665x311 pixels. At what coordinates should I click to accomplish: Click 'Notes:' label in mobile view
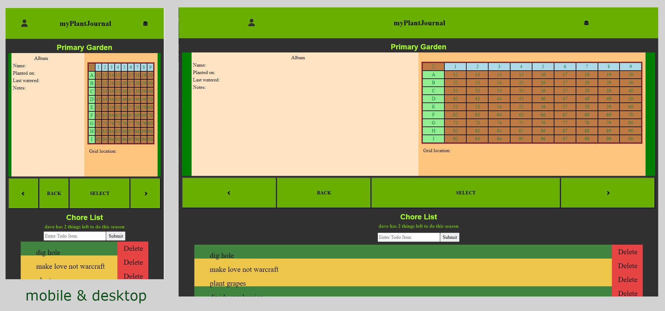point(19,88)
